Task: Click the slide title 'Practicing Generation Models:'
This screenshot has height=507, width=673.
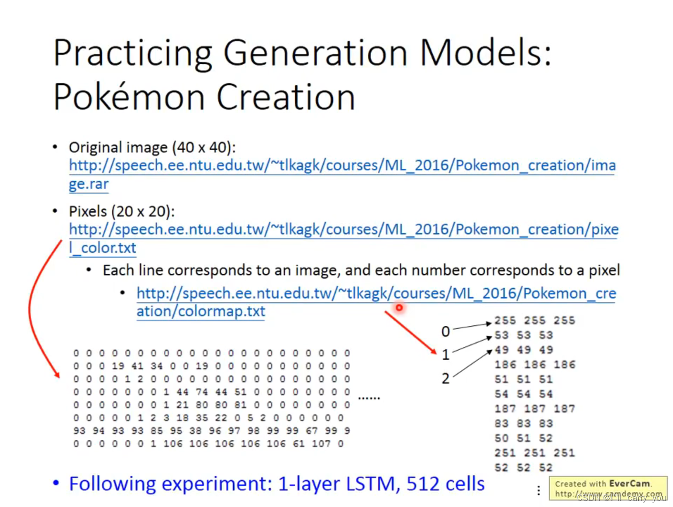Action: click(302, 53)
